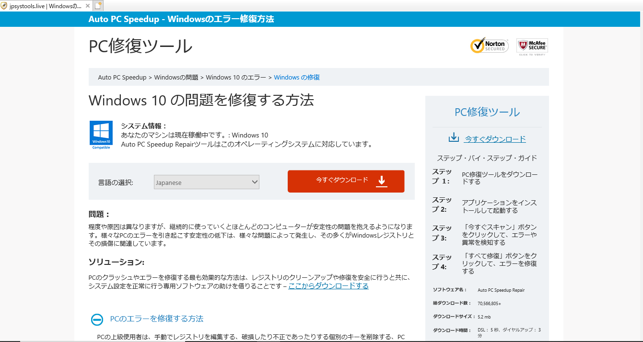Click the white arrow on red download button
Screen dimensions: 643x342
tap(381, 181)
